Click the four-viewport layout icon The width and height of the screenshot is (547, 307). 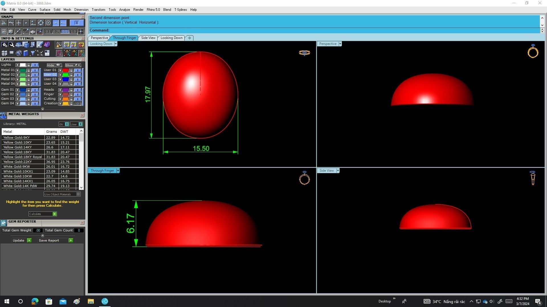pyautogui.click(x=4, y=53)
